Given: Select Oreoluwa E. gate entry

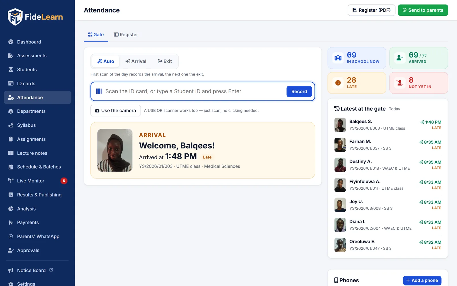Looking at the screenshot, I should pos(388,245).
